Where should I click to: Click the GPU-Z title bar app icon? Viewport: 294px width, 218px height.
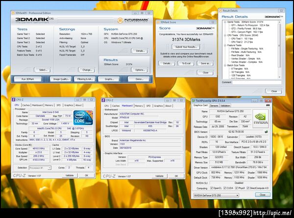[x=194, y=100]
